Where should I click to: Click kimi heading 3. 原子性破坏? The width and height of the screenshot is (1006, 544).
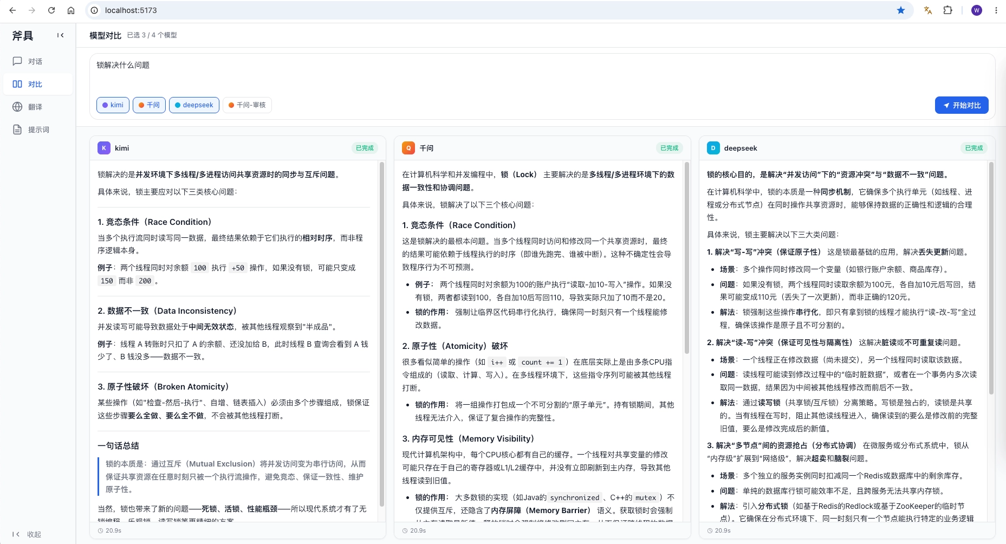click(x=163, y=386)
